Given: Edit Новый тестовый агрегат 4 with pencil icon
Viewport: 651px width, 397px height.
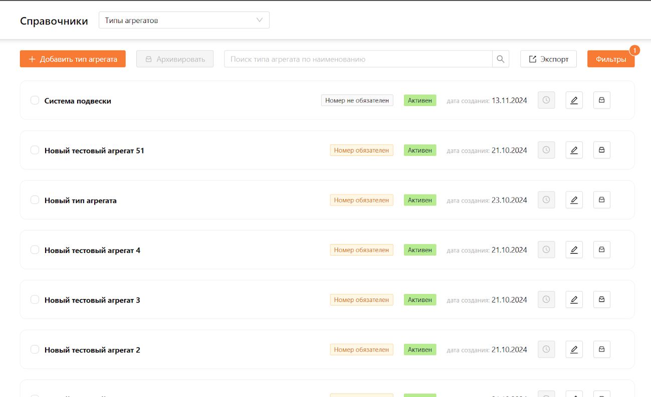Looking at the screenshot, I should pos(574,249).
